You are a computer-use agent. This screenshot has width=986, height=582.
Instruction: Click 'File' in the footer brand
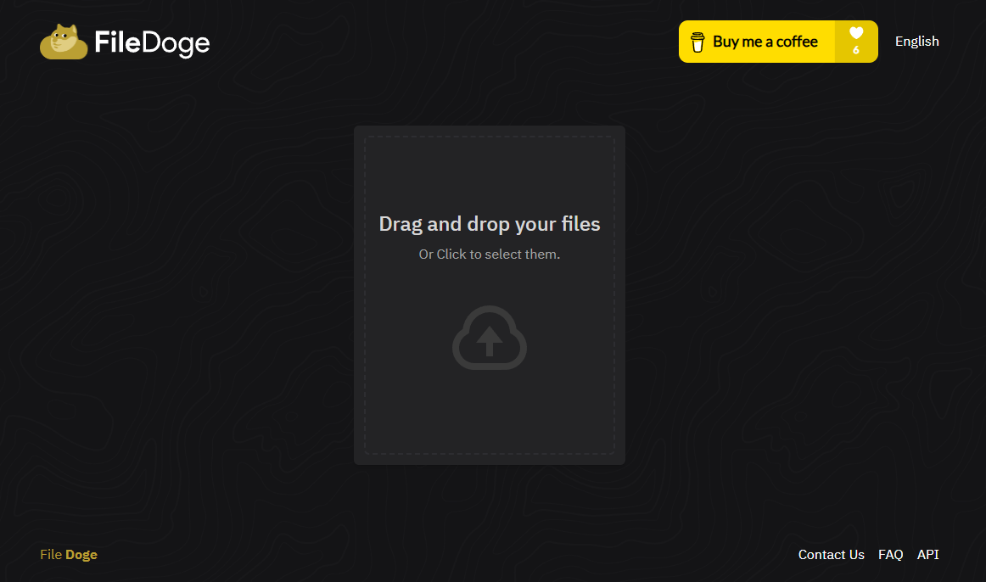(51, 555)
